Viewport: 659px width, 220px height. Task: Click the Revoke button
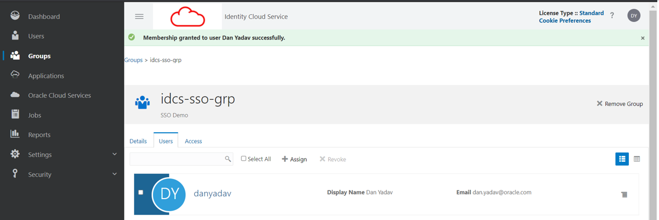(x=332, y=159)
